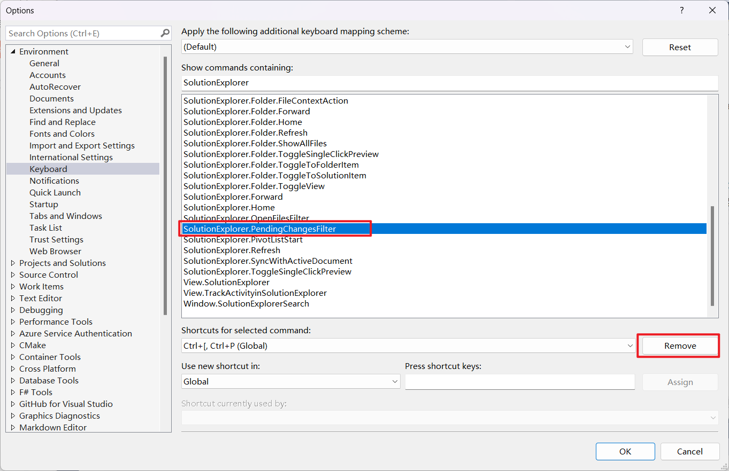This screenshot has height=471, width=729.
Task: Open the Use new shortcut in dropdown
Action: [x=395, y=382]
